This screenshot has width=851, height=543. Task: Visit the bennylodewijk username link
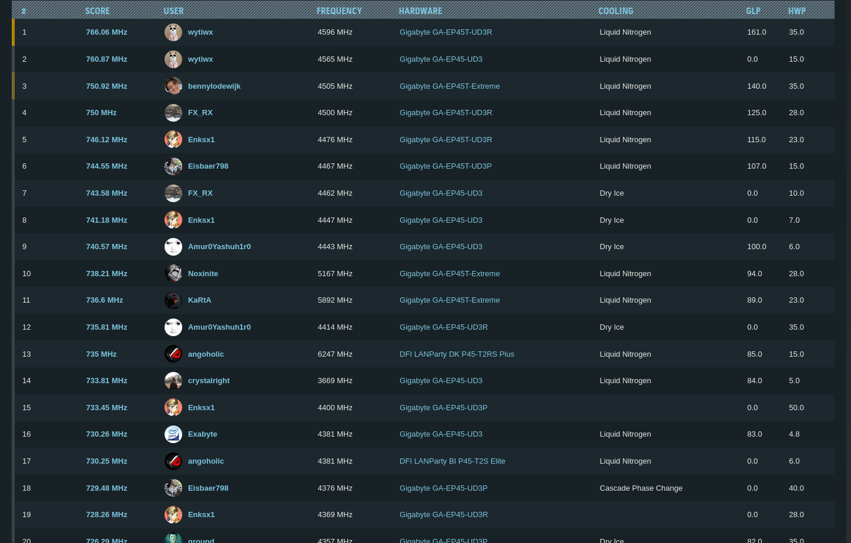click(214, 86)
